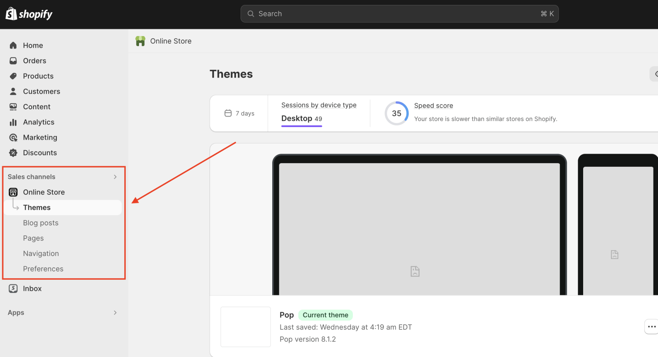Expand the Apps section chevron

tap(115, 313)
